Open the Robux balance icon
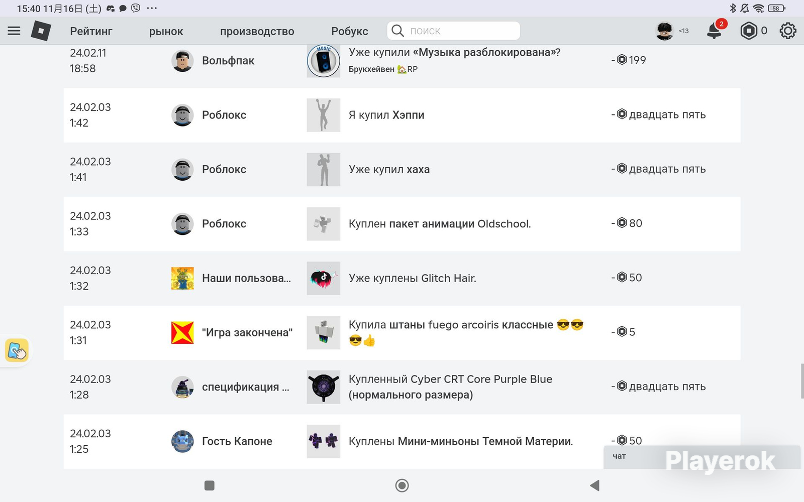 click(x=748, y=31)
